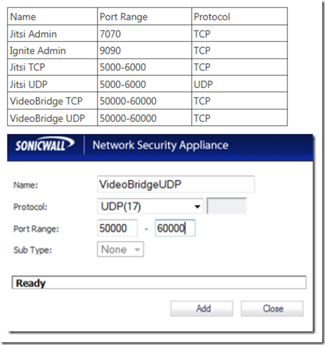Image resolution: width=325 pixels, height=345 pixels.
Task: Open the Protocol dropdown showing UDP(17)
Action: click(150, 206)
